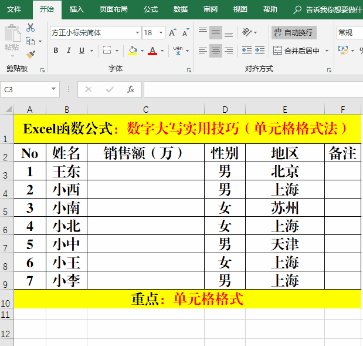Toggle the 自动换行 wrap text button
This screenshot has width=363, height=346.
pos(294,32)
